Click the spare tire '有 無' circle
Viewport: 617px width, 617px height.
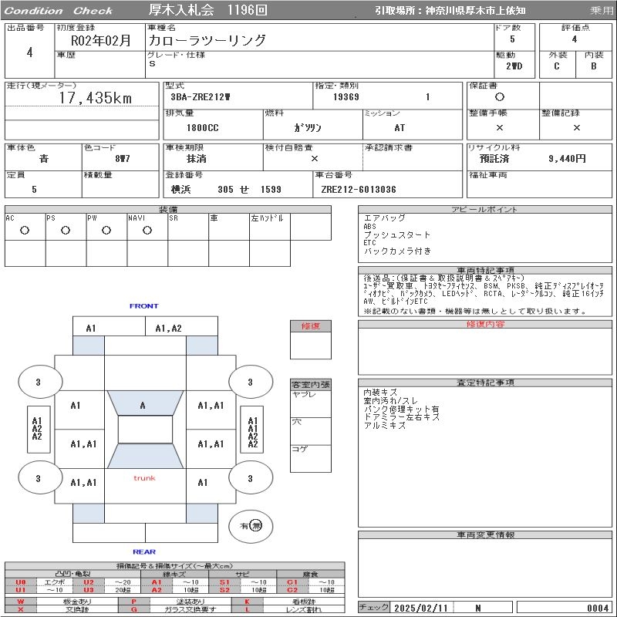[x=251, y=526]
